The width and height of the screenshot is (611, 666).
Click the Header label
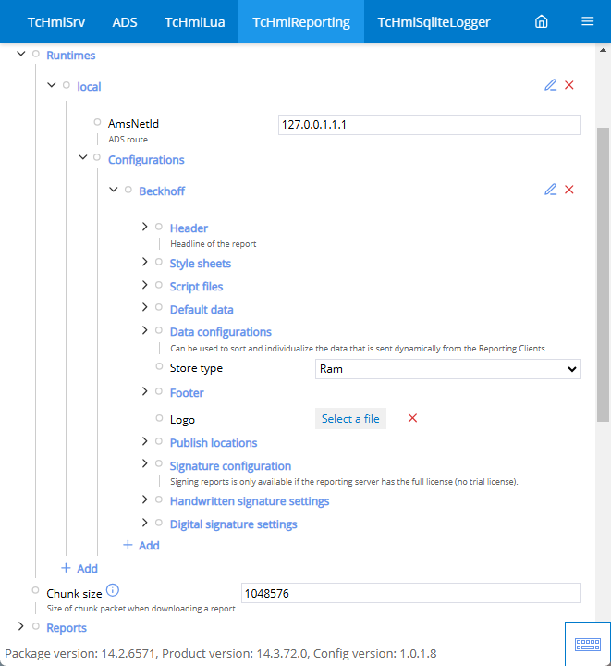tap(189, 228)
